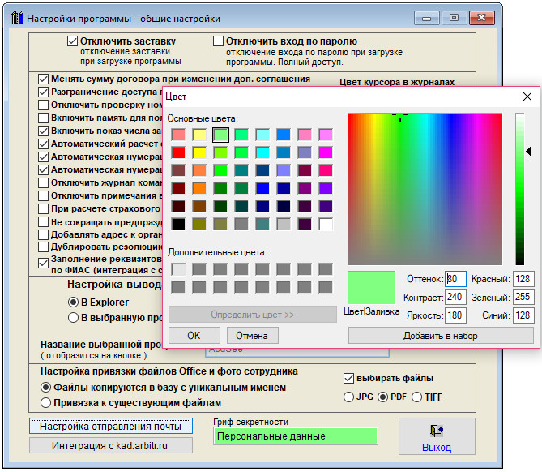This screenshot has height=472, width=542.
Task: Select Привязка к существующим файлам option
Action: 46,402
